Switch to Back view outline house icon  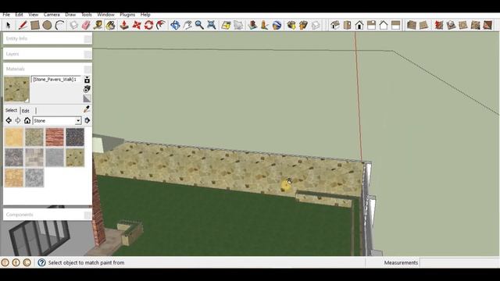[x=384, y=25]
